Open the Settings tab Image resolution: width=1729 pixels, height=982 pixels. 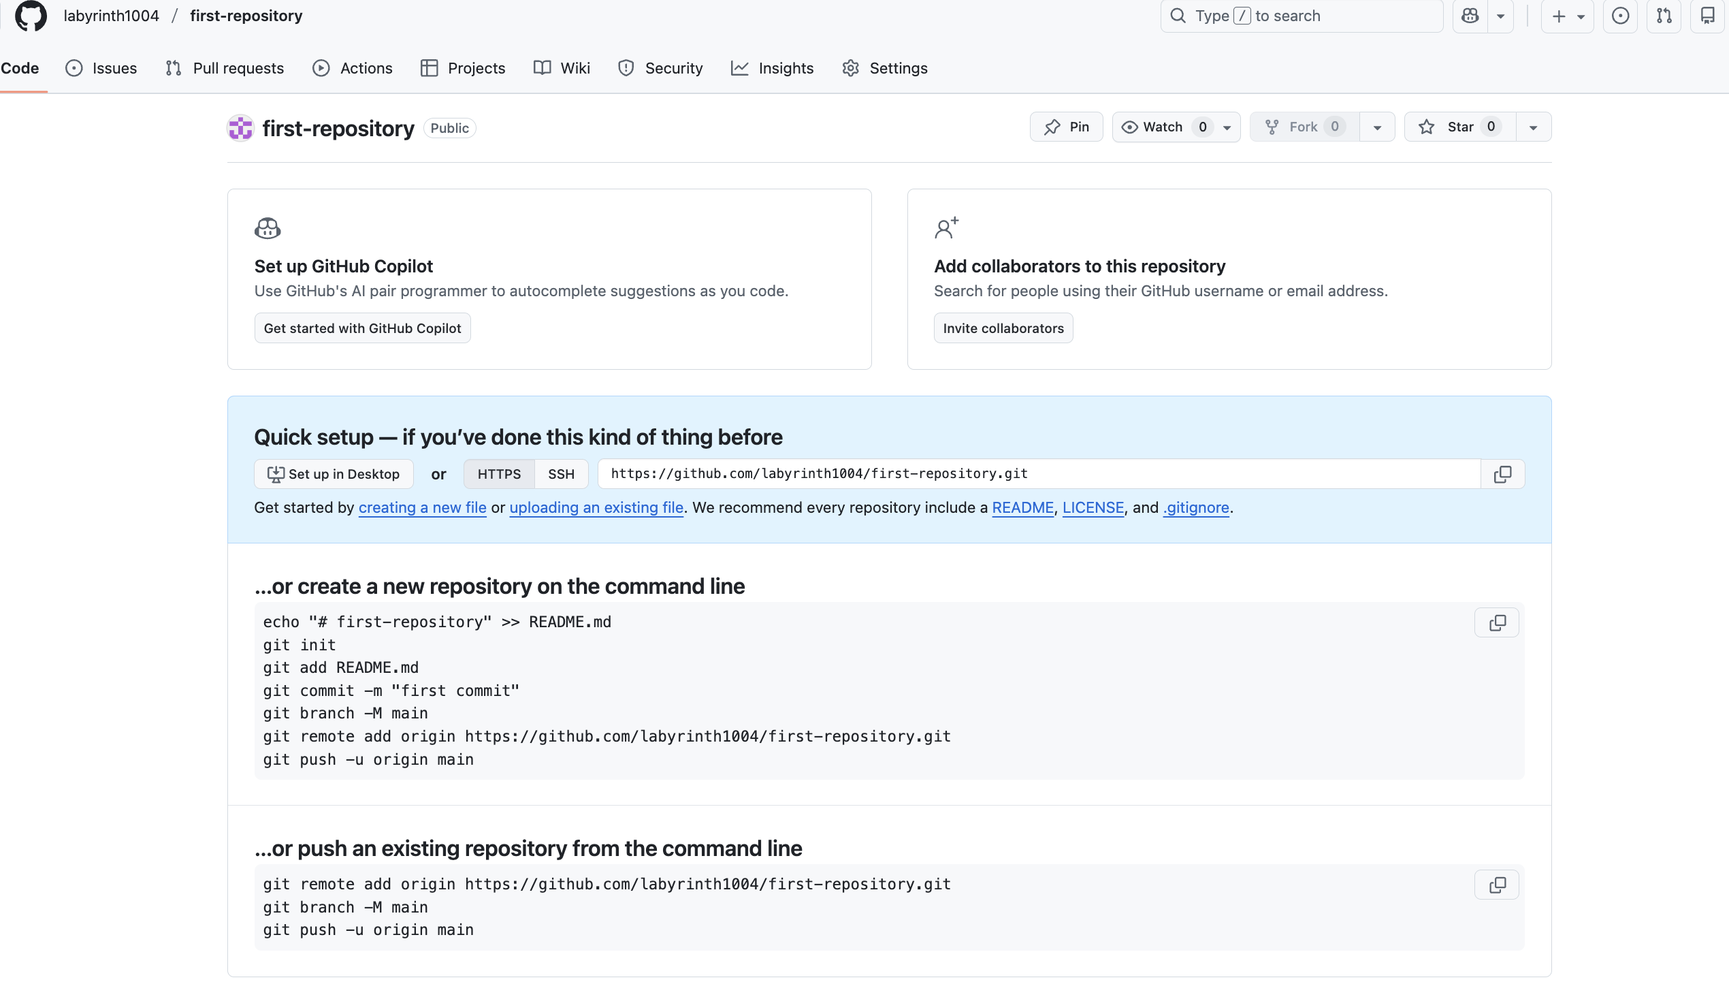click(885, 68)
